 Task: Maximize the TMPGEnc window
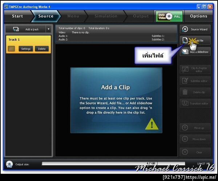[205, 7]
